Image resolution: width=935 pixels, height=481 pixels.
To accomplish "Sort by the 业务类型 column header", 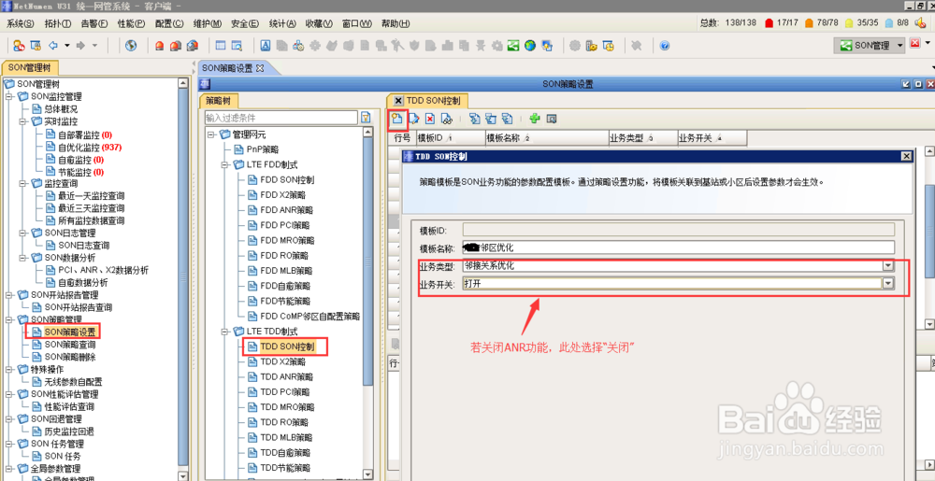I will click(x=643, y=138).
